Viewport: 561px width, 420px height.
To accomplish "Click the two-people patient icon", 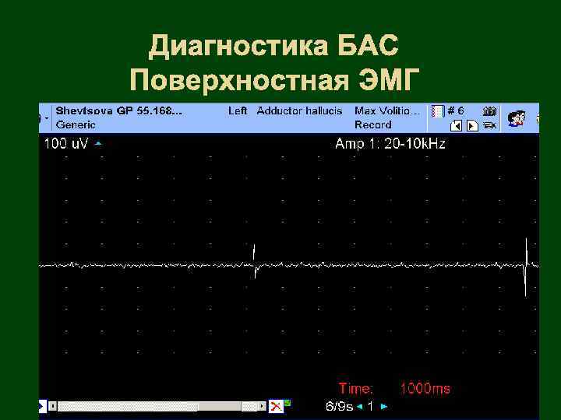I will click(517, 118).
